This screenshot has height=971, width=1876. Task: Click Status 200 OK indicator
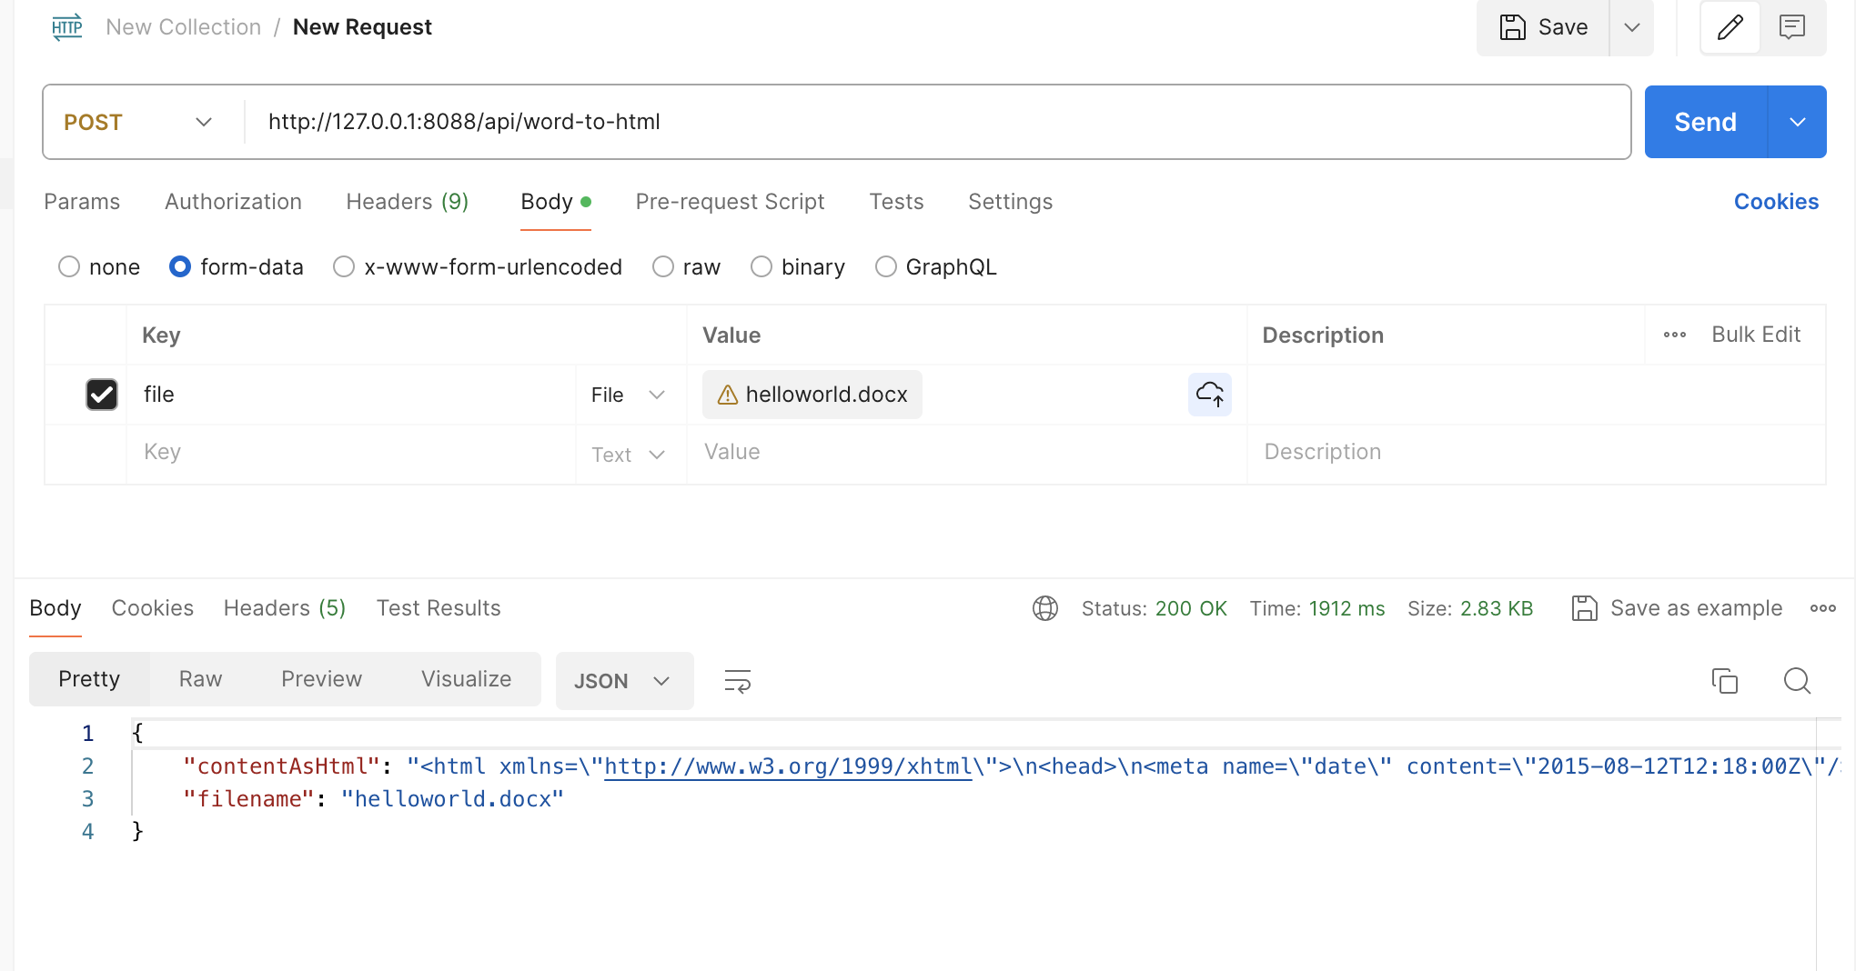tap(1192, 608)
